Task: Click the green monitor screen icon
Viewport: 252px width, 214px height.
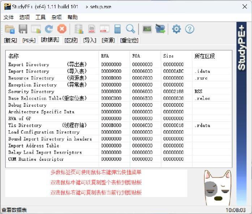Action: (147, 29)
